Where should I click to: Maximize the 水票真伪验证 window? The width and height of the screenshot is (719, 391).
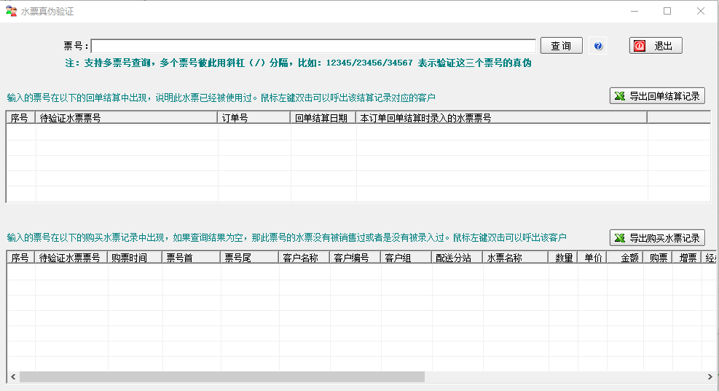667,11
